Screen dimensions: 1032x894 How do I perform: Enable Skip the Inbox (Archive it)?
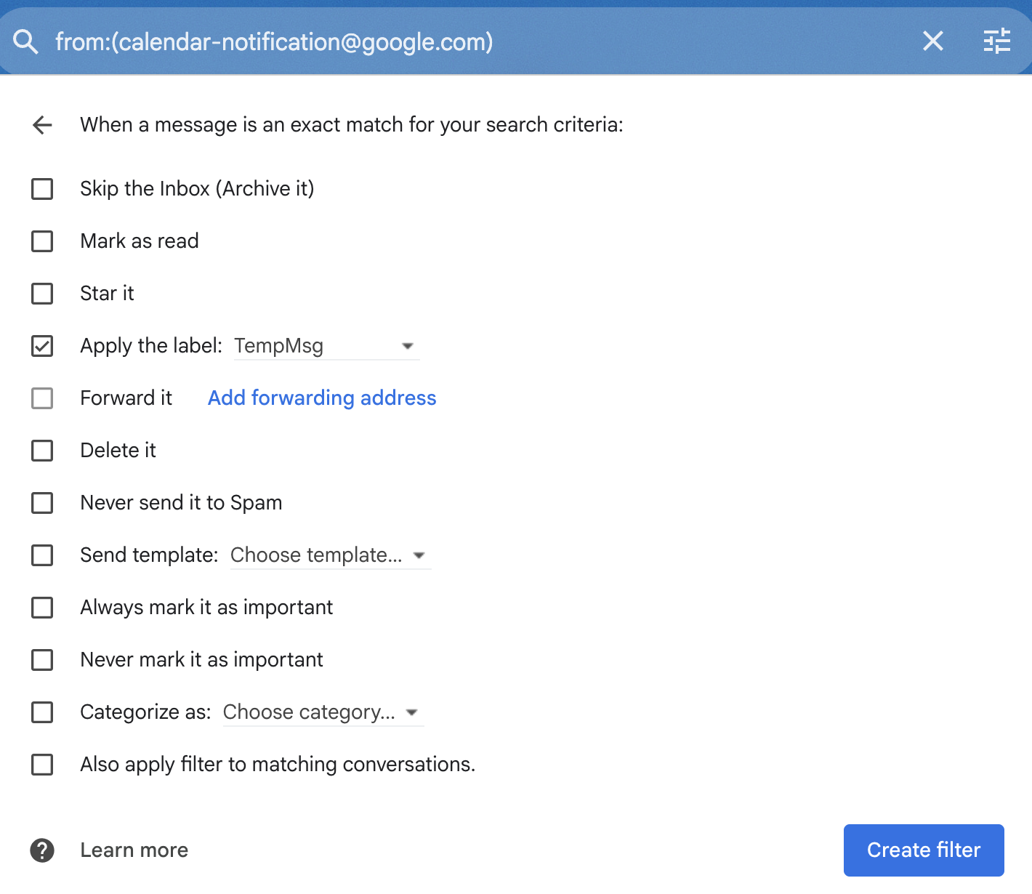tap(42, 189)
